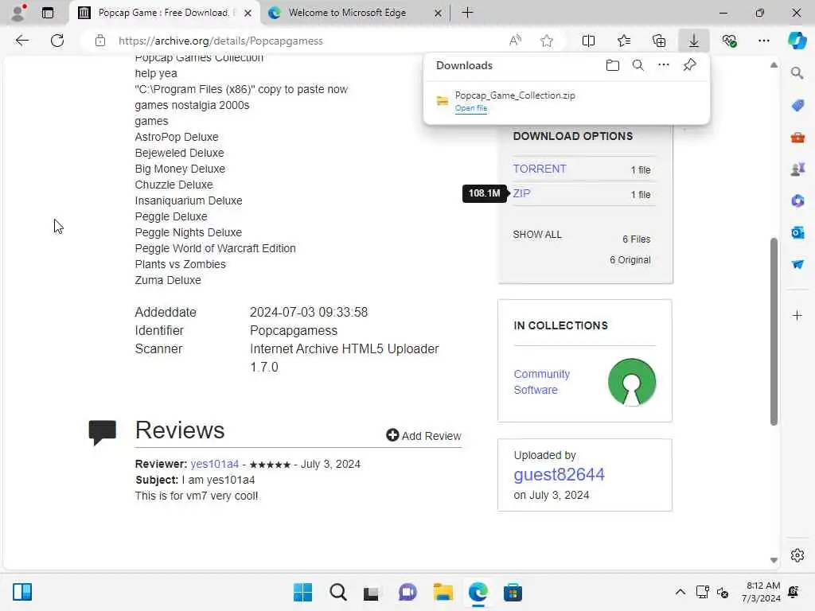Click the scroll down arrow
815x611 pixels.
click(774, 560)
